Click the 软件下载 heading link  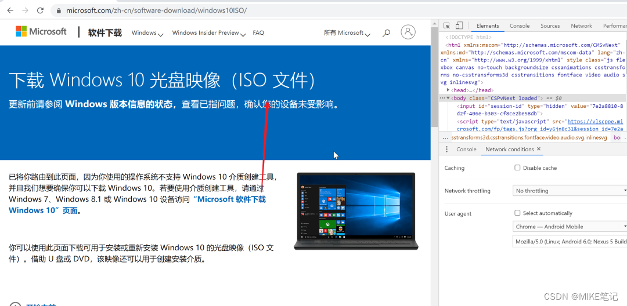point(105,32)
